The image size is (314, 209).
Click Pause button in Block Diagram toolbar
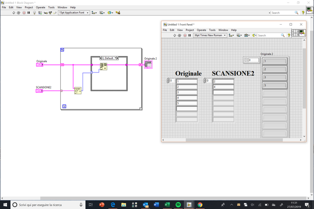tap(28, 13)
